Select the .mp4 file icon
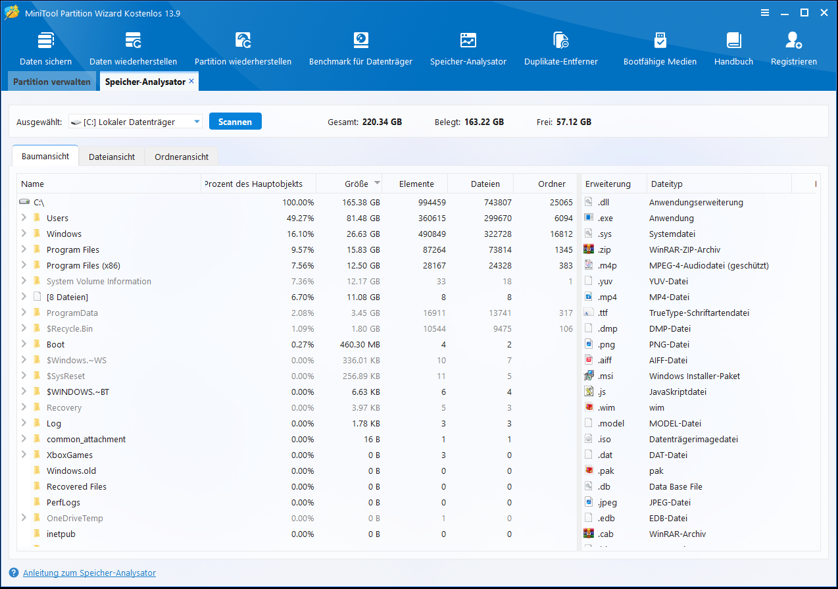 [x=589, y=297]
